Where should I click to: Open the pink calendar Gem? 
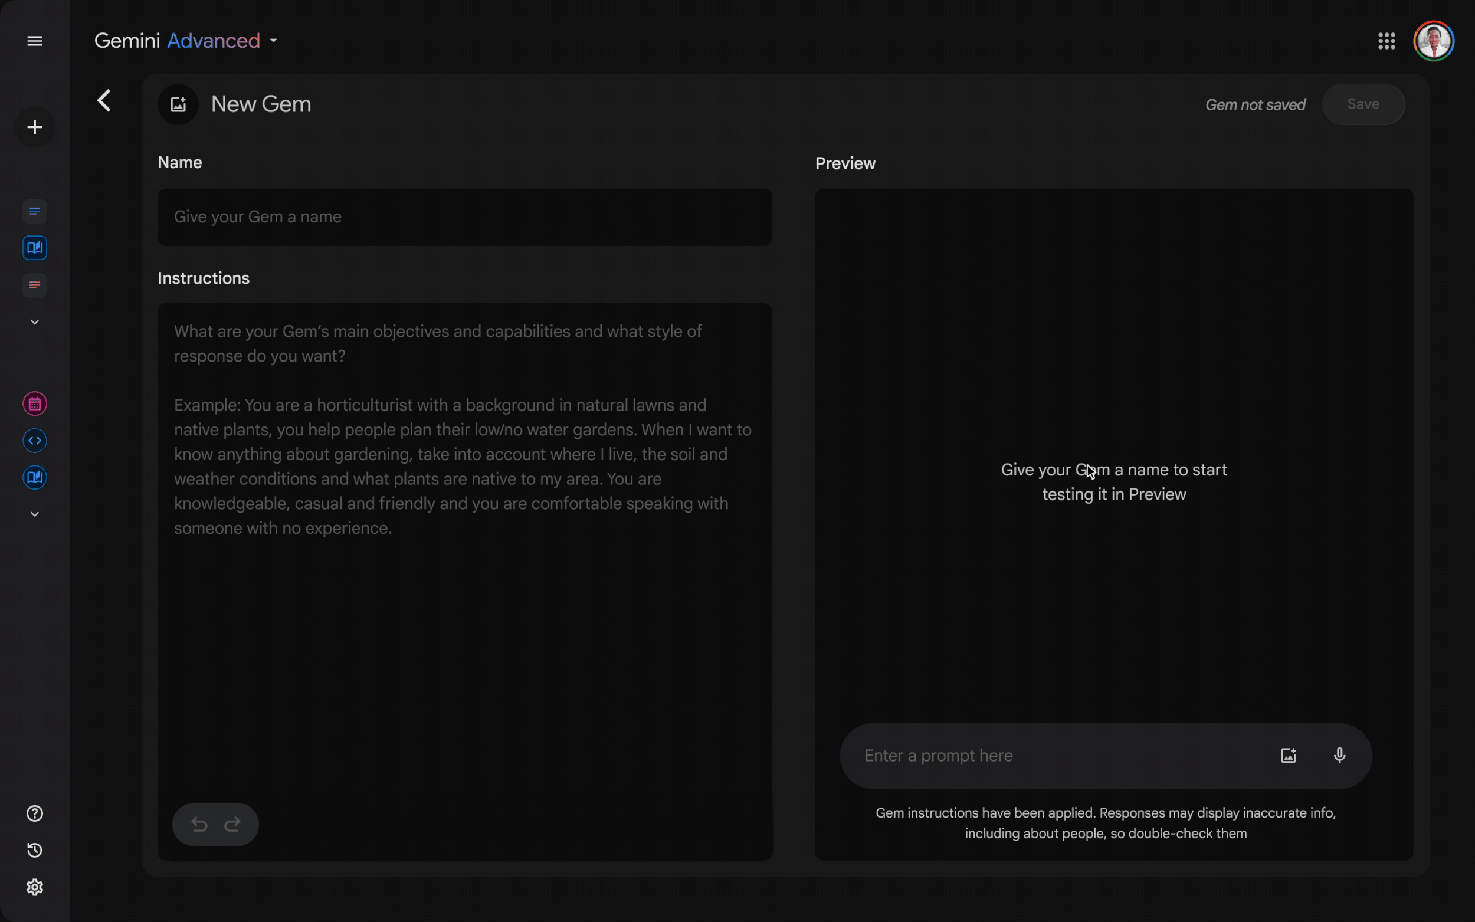click(35, 403)
